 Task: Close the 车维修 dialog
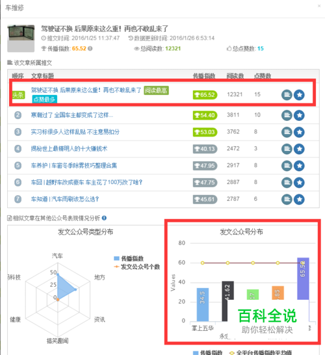click(319, 6)
